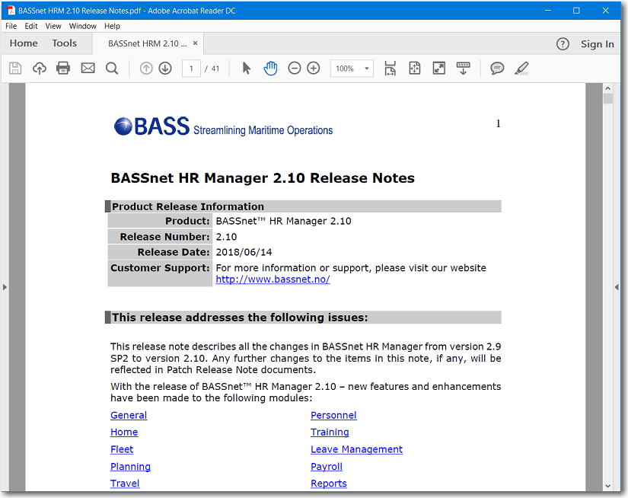
Task: Add a comment with speech bubble icon
Action: [x=497, y=69]
